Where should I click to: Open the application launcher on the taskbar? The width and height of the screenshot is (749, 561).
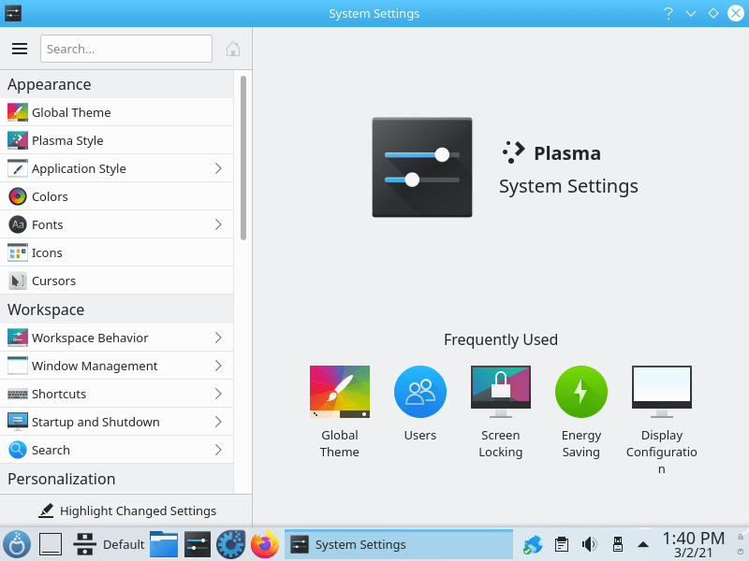[17, 544]
